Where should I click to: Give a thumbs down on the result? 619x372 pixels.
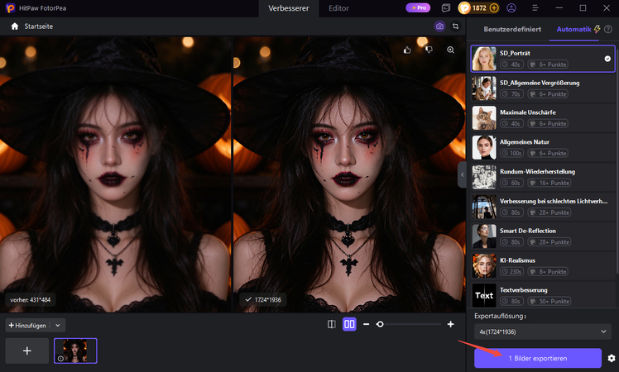[x=429, y=50]
